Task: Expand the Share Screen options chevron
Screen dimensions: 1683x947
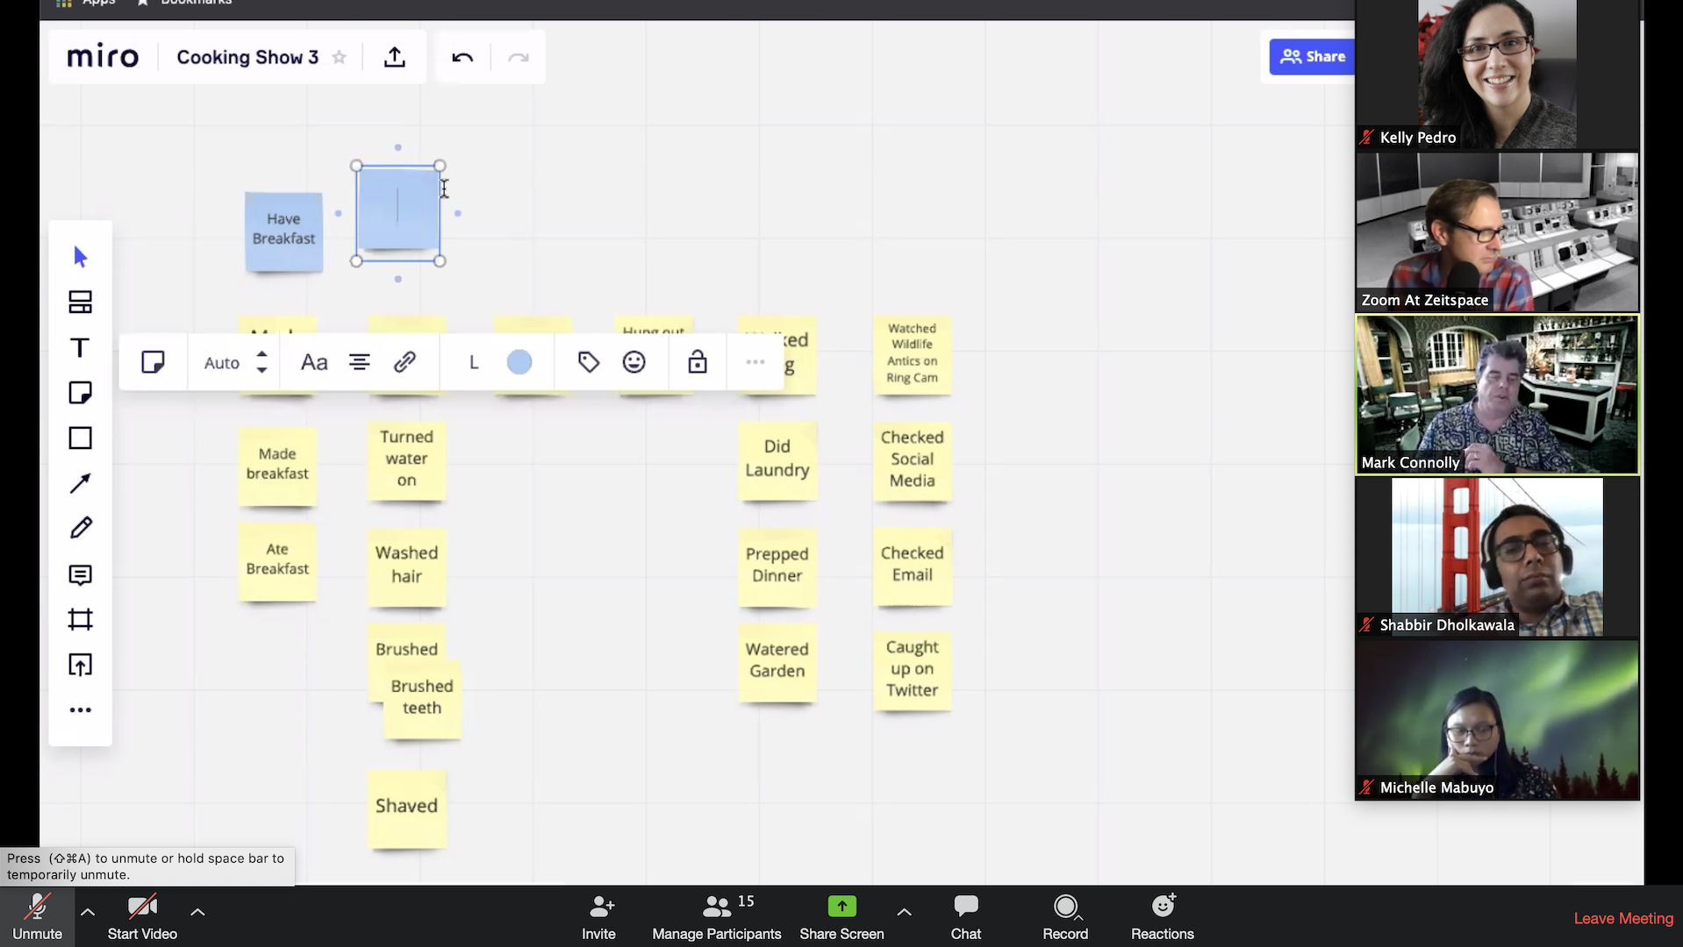Action: (x=904, y=912)
